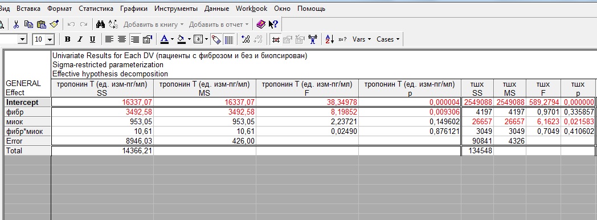Select the Intercept row header
Viewport: 597px width, 220px height.
pyautogui.click(x=27, y=103)
